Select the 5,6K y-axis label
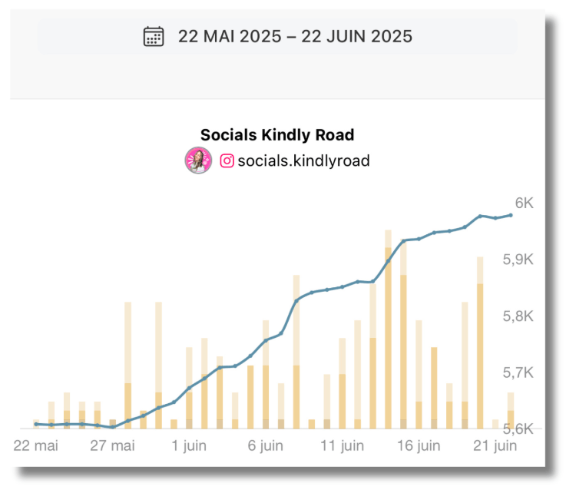The height and width of the screenshot is (493, 576). [518, 428]
